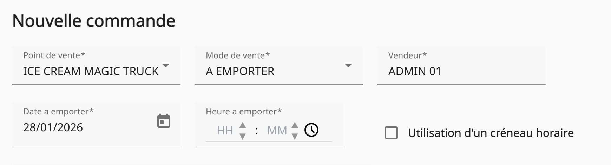Click the "Utilisation d'un créneau horaire" label

[491, 133]
